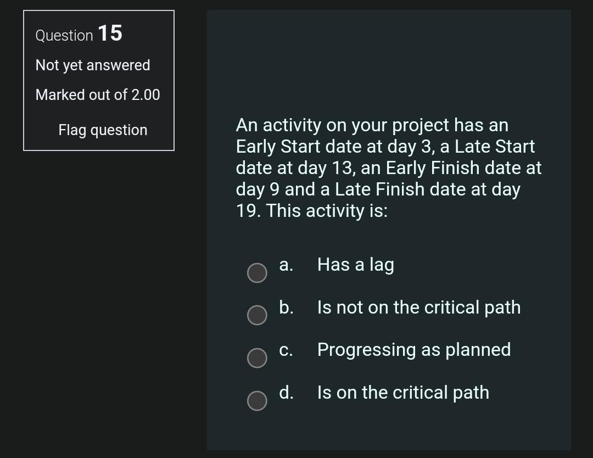This screenshot has width=593, height=458.
Task: Select radio button for option b
Action: click(256, 315)
